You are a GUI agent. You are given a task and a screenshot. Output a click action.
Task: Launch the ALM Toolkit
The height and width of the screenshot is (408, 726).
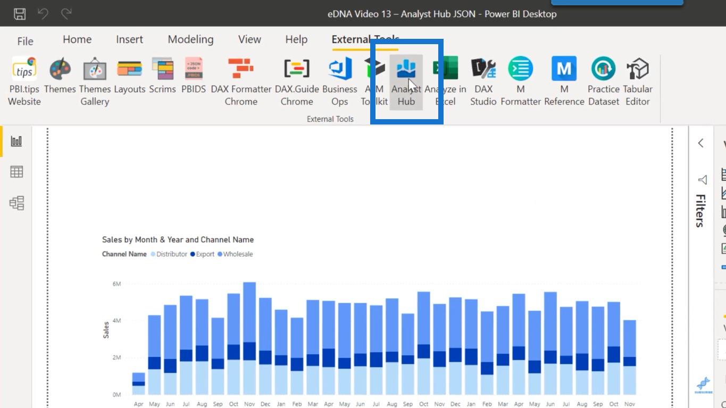point(374,81)
